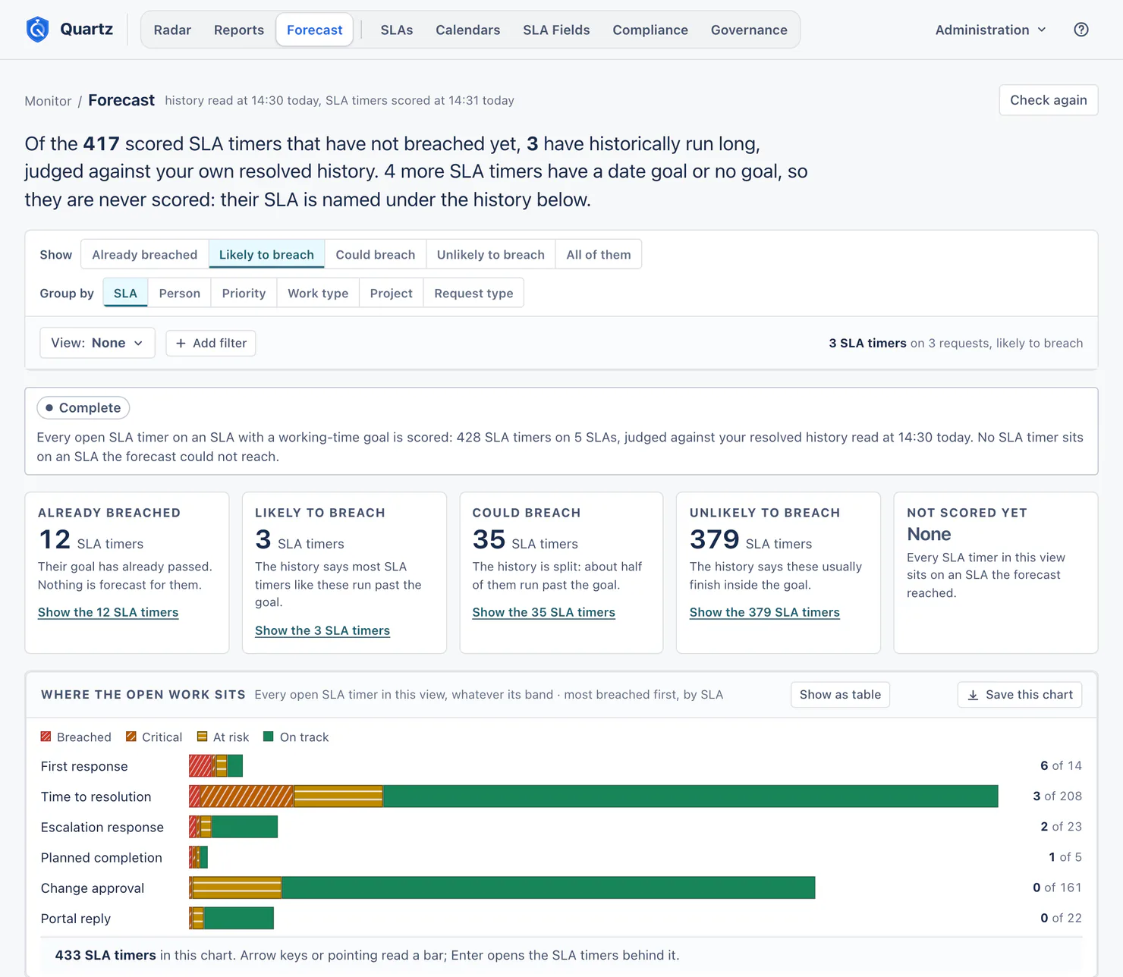Click the download icon on Save this chart
Viewport: 1123px width, 977px height.
coord(973,695)
